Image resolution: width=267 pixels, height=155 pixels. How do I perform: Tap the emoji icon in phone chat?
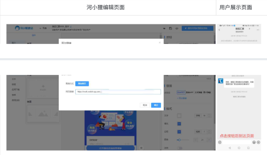[x=254, y=142]
